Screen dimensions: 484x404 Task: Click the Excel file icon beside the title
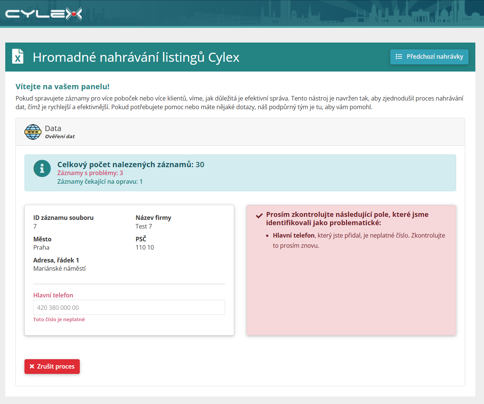[18, 56]
